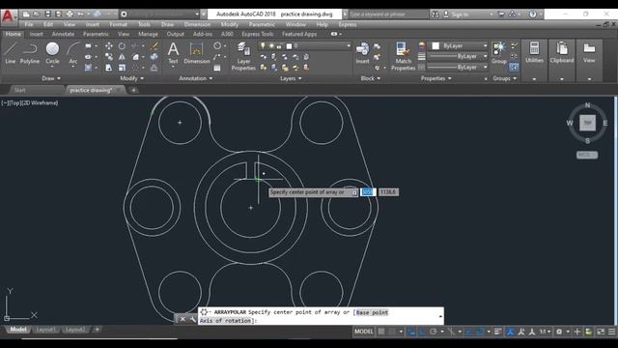Screen dimensions: 618x348
Task: Click the TOP face of ViewCube
Action: click(x=587, y=123)
